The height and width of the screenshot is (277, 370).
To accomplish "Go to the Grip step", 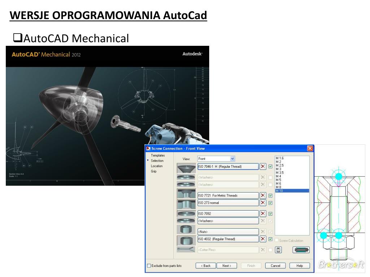I will pos(154,171).
